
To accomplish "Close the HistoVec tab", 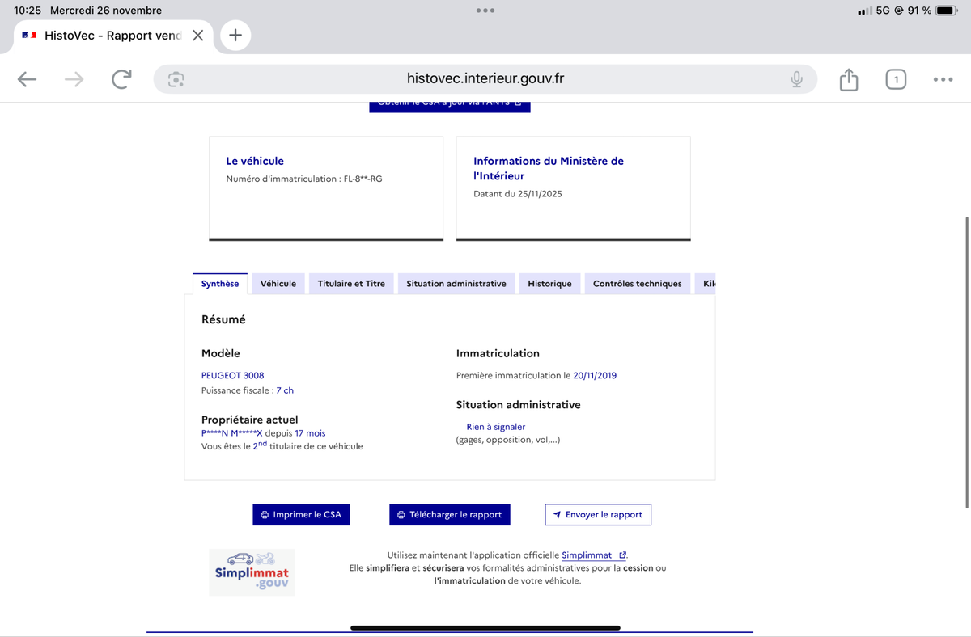I will pyautogui.click(x=197, y=36).
